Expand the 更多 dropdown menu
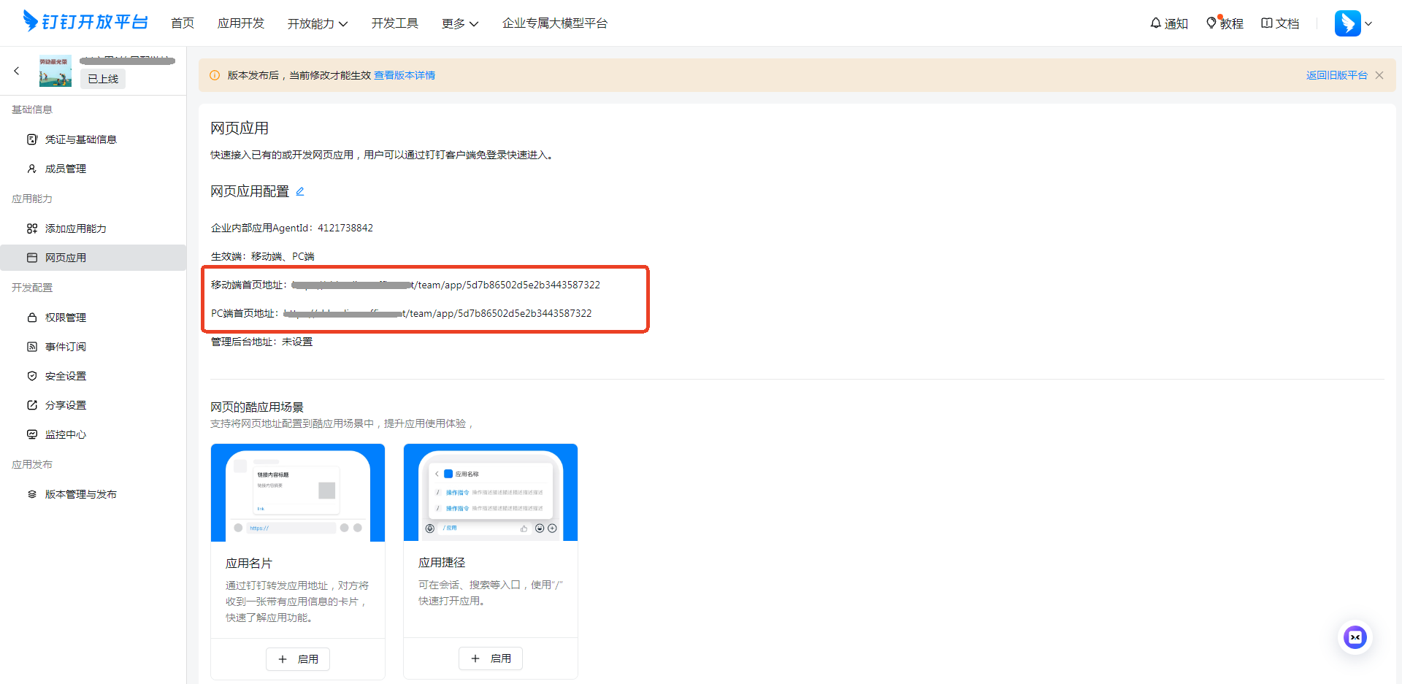Viewport: 1402px width, 684px height. (459, 23)
